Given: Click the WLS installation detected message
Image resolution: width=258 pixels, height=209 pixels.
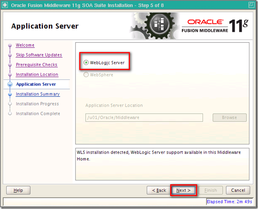Looking at the screenshot, I should point(158,155).
